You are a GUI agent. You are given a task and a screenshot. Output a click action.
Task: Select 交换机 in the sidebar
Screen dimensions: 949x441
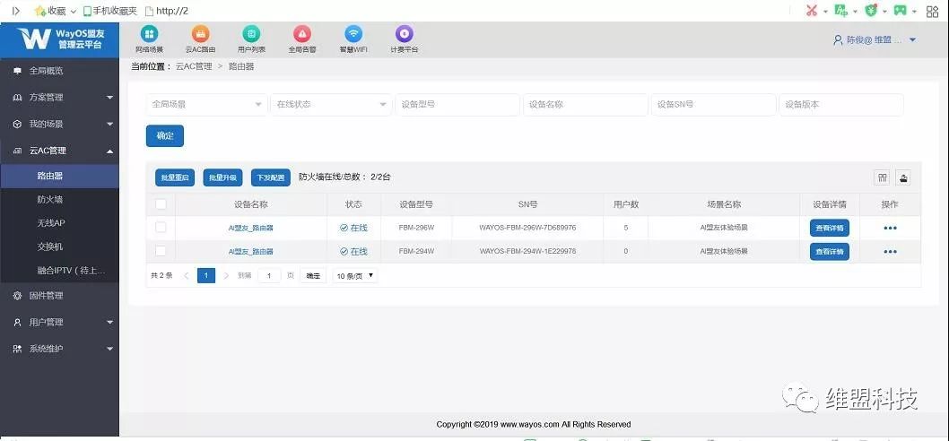[x=59, y=246]
